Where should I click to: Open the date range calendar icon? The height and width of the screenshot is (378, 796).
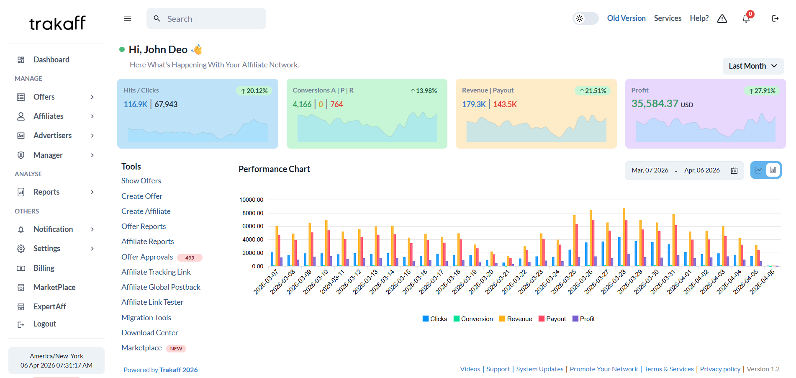[734, 170]
